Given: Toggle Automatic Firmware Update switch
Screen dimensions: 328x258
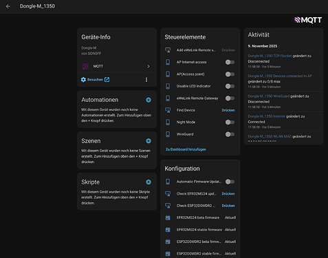Looking at the screenshot, I should (230, 182).
